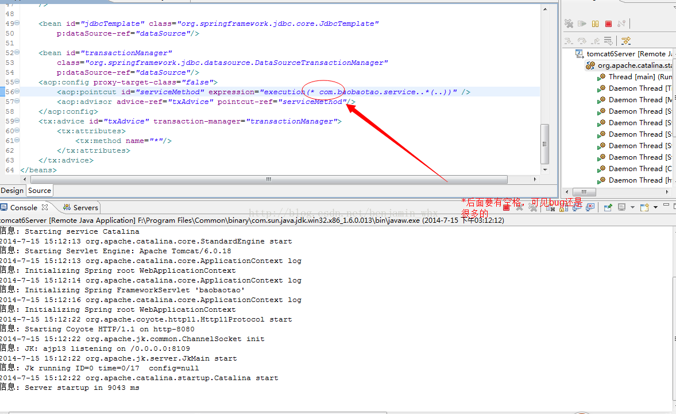Click the Resume icon in Debug toolbar
Image resolution: width=676 pixels, height=414 pixels.
[x=582, y=24]
